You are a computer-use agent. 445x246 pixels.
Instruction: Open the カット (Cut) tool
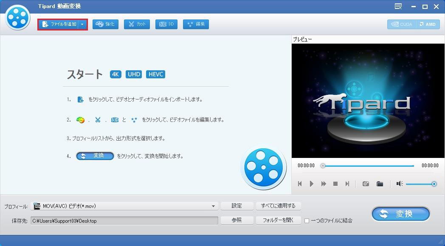coord(137,24)
